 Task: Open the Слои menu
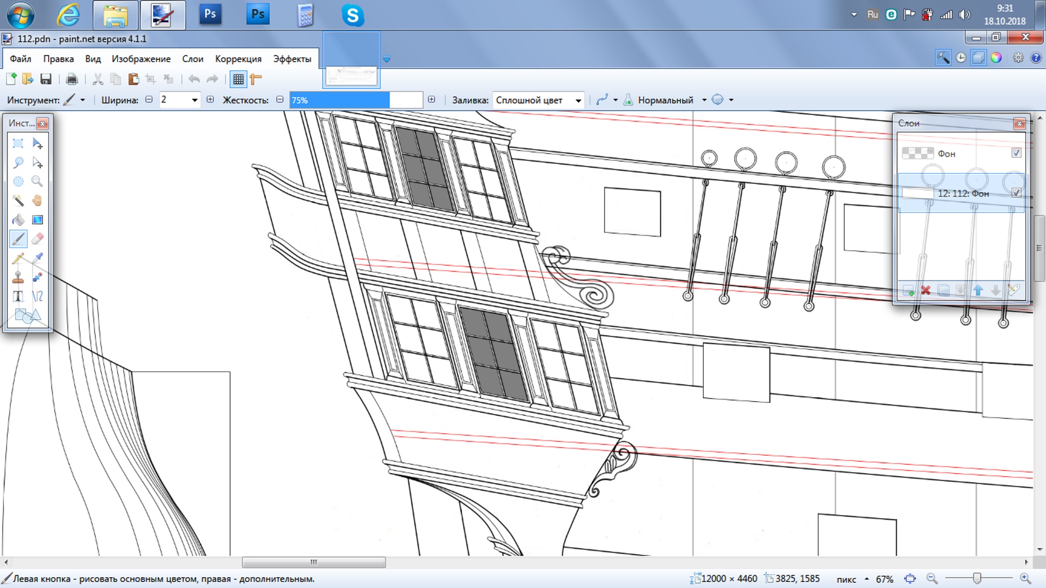coord(193,59)
